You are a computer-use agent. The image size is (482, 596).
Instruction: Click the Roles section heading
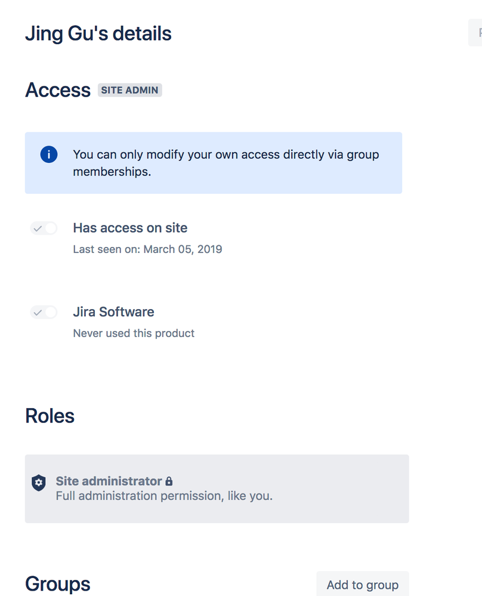50,416
